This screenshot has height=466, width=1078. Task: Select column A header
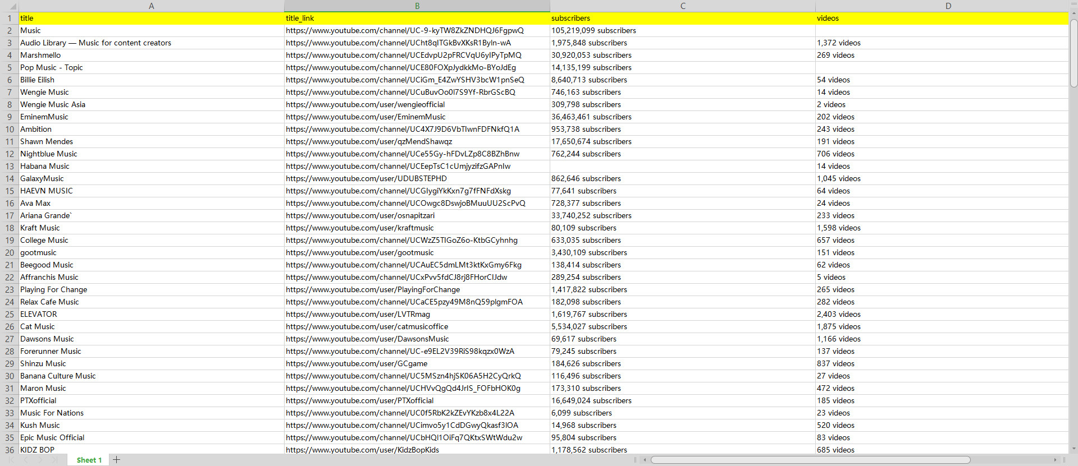152,6
